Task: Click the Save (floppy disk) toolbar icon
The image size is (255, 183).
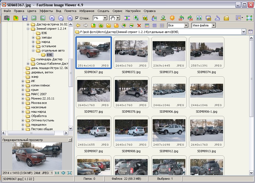Action: [x=25, y=18]
